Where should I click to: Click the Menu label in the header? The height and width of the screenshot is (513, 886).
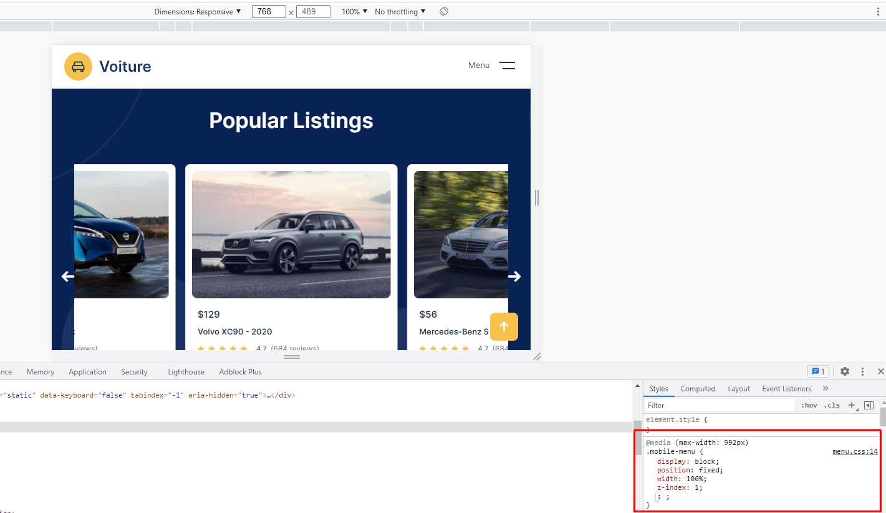point(479,66)
